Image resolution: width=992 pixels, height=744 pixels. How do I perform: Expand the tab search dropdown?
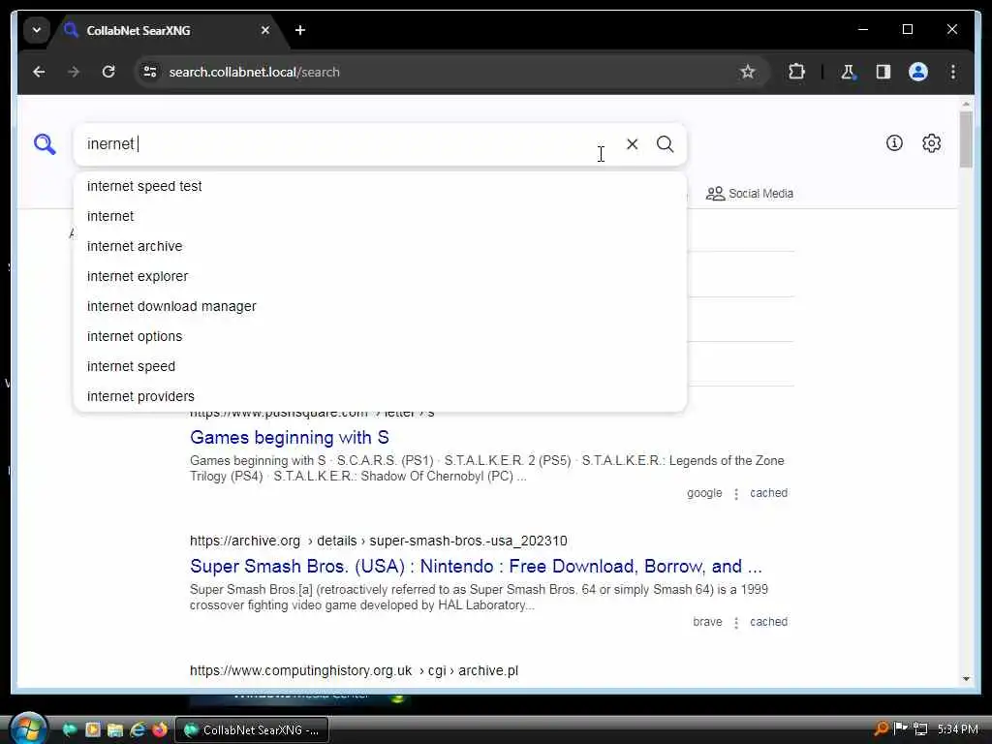click(37, 30)
